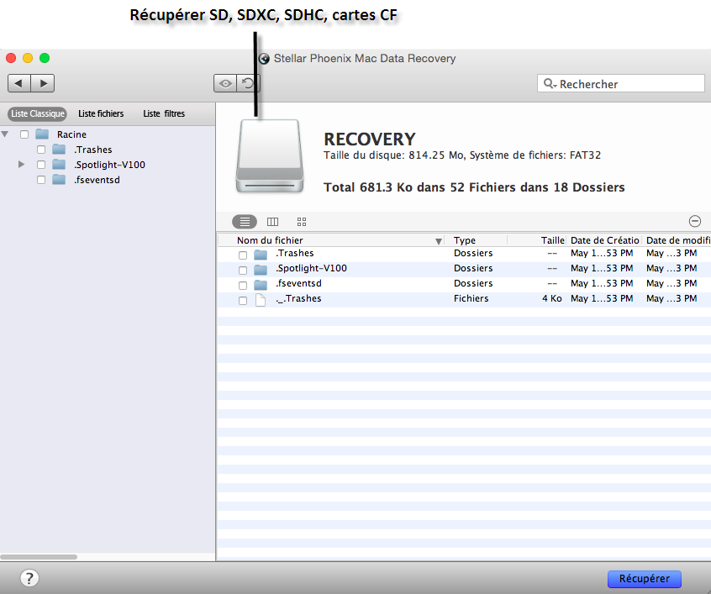This screenshot has width=711, height=594.
Task: Click the eye preview toolbar icon
Action: pyautogui.click(x=225, y=83)
